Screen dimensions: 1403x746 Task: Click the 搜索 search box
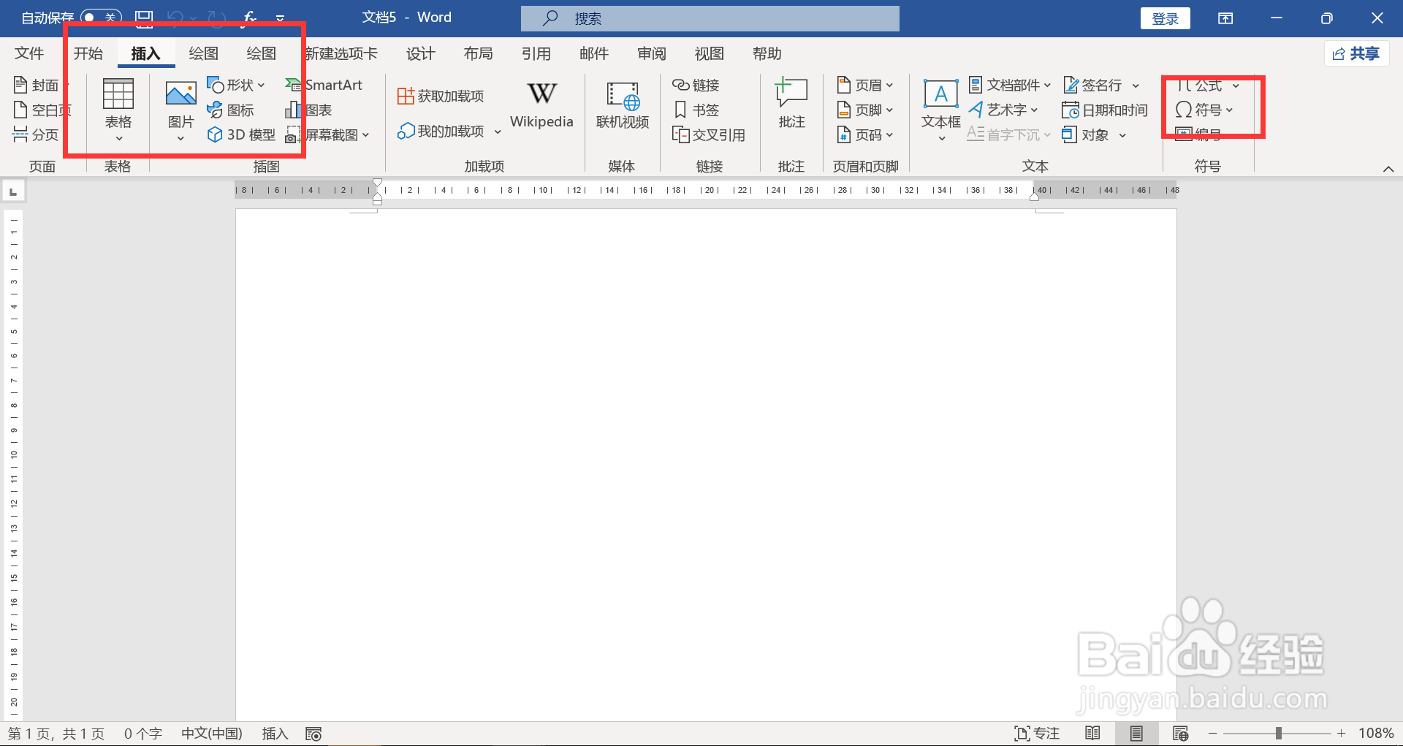click(x=710, y=18)
